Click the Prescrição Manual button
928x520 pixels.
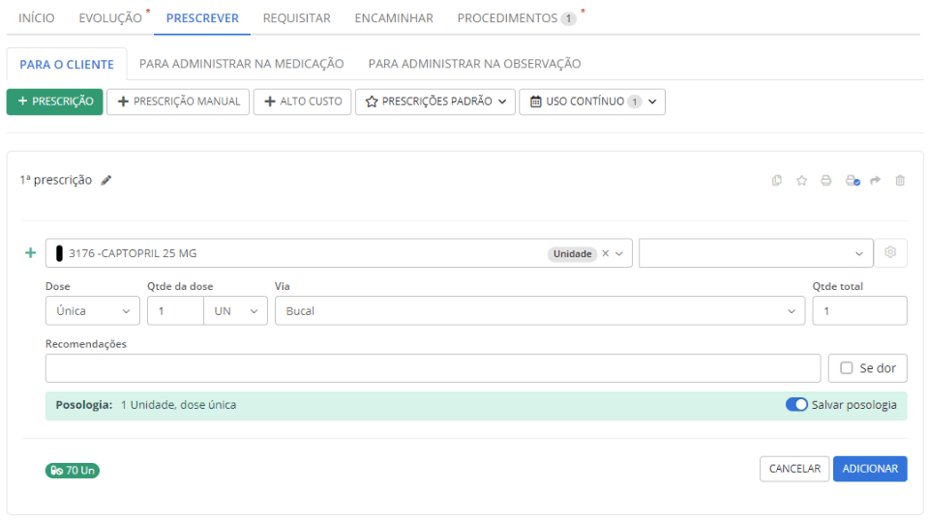tap(178, 101)
